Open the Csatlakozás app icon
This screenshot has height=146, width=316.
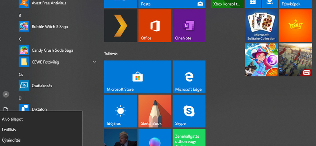tap(24, 86)
